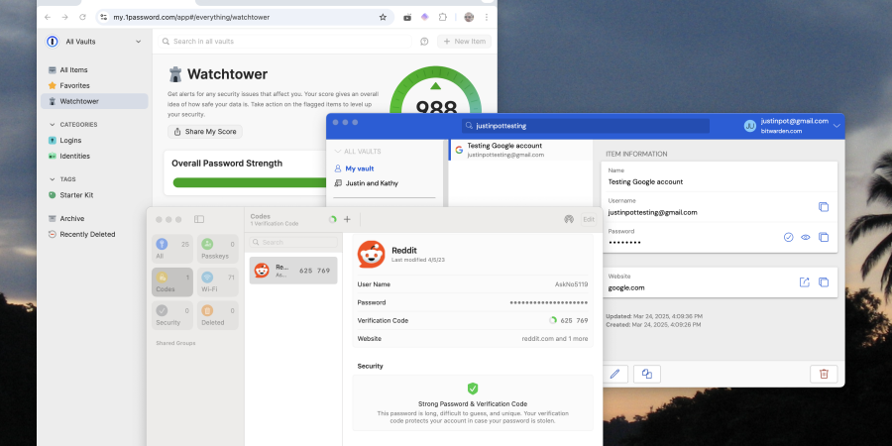Open the Chrome profile avatar

(x=469, y=17)
